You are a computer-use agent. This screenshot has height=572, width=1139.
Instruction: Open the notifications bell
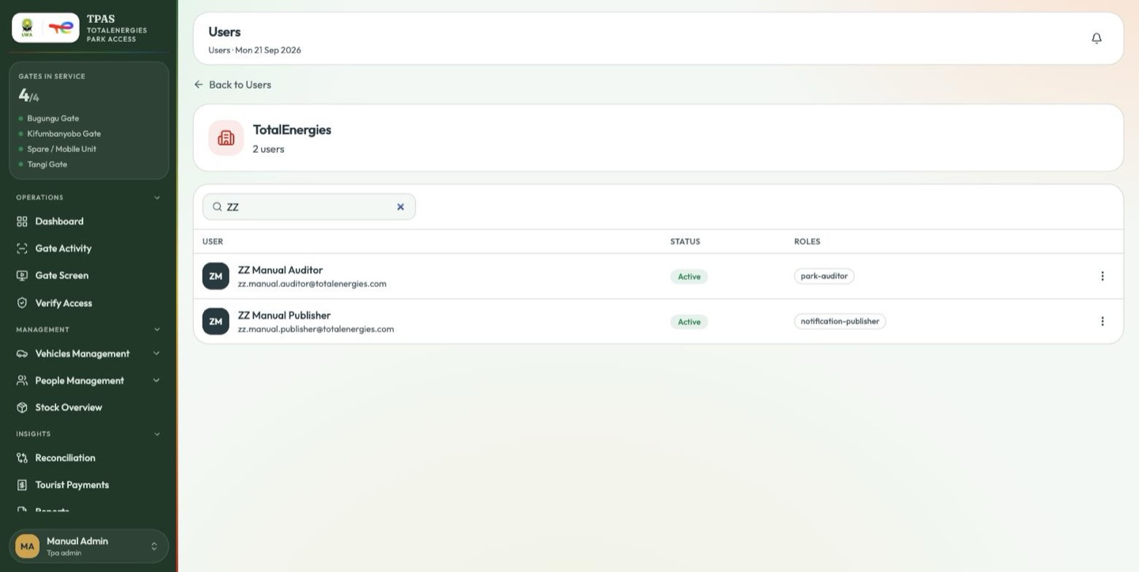[1096, 38]
